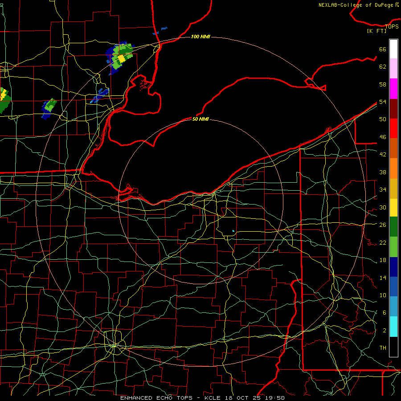Viewport: 401px width, 401px height.
Task: Click the magenta legend swatch near 58
Action: (393, 89)
